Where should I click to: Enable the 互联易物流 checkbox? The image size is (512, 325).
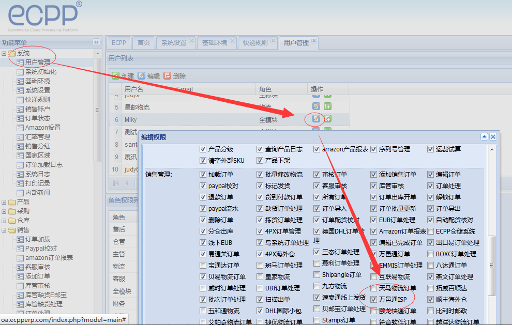point(373,277)
